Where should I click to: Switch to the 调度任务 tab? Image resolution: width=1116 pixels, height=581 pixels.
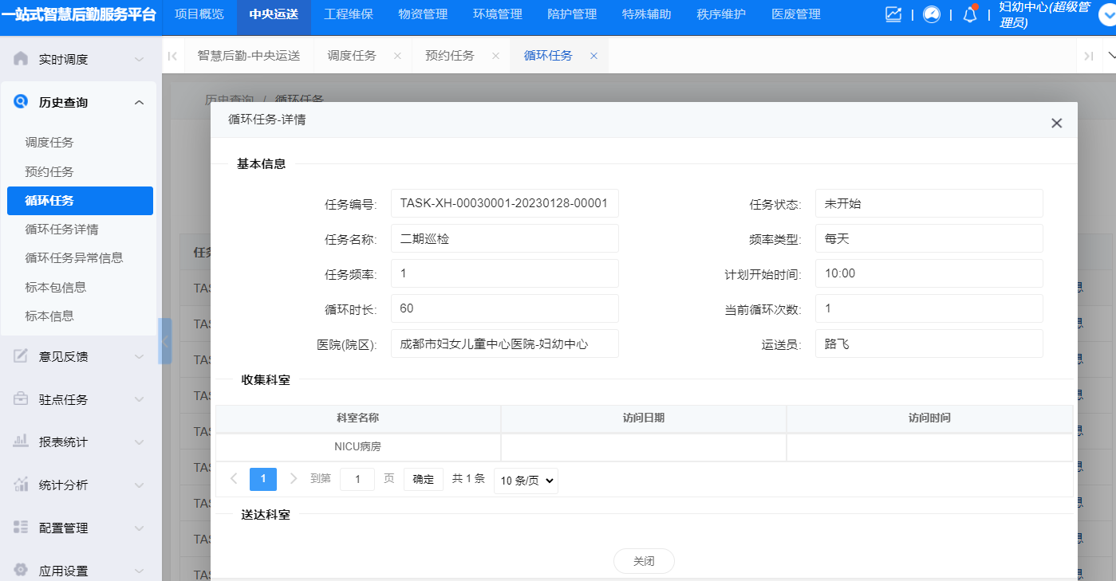(352, 56)
